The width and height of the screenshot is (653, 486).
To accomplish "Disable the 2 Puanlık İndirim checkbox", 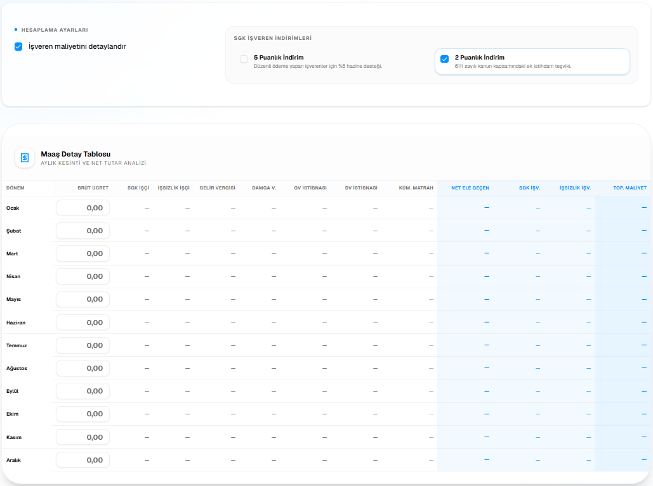I will click(x=444, y=59).
